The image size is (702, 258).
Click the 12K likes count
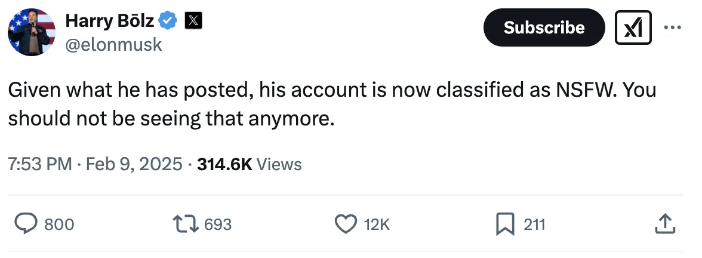(376, 225)
